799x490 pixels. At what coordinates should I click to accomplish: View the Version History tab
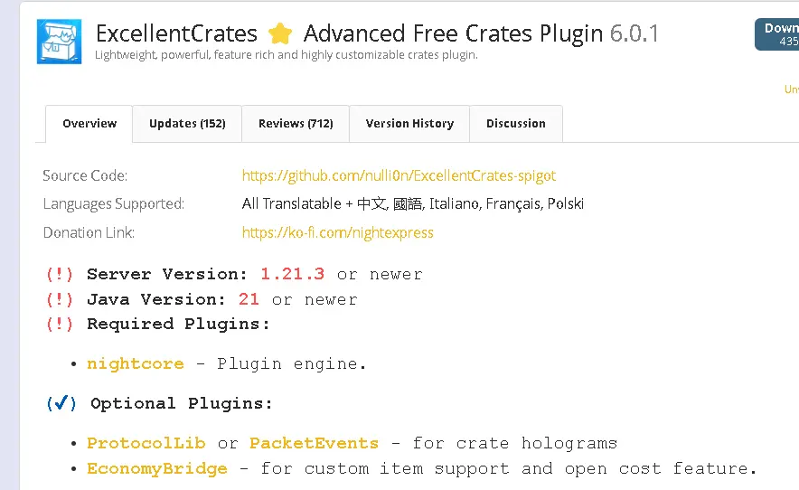(x=409, y=124)
